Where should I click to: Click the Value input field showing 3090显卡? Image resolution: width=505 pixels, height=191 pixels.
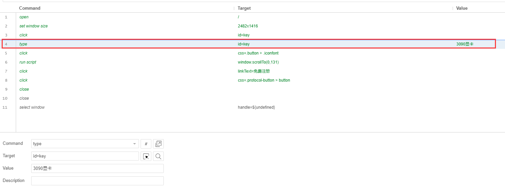pos(97,169)
